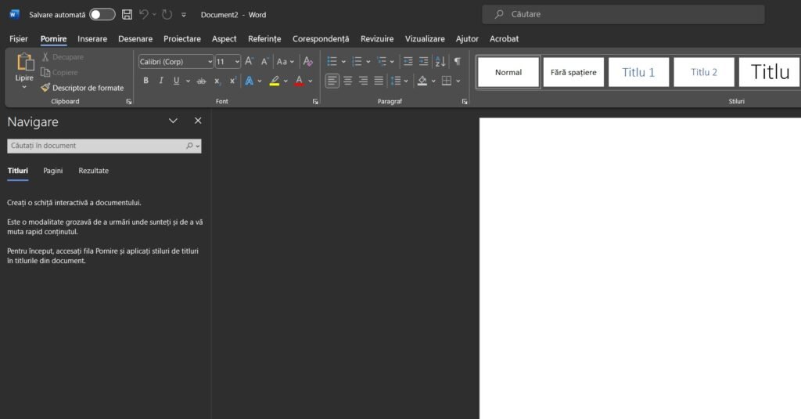Toggle underline formatting
Image resolution: width=801 pixels, height=419 pixels.
[x=176, y=81]
